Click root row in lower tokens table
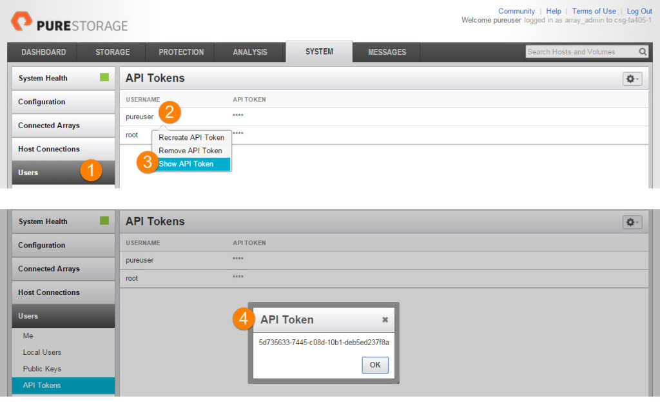 (x=384, y=278)
